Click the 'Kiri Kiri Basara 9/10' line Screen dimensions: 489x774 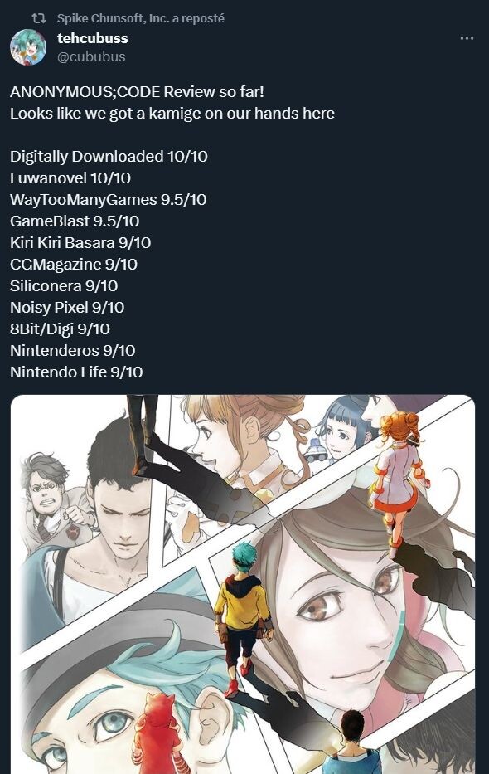tap(80, 242)
